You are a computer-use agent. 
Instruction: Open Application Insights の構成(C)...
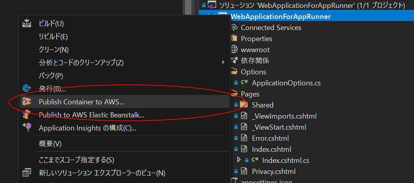124,128
